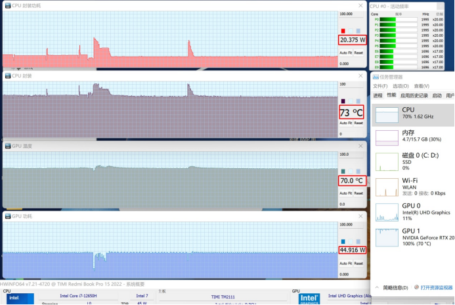Click the dark purple swatch in CPU 封装 graph
455x305 pixels.
tap(343, 101)
